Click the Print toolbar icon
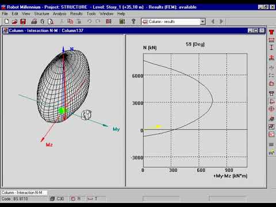 pyautogui.click(x=34, y=21)
